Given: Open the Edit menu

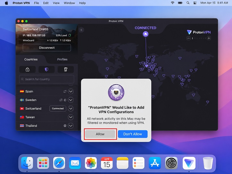Looking at the screenshot, I should [x=46, y=3].
